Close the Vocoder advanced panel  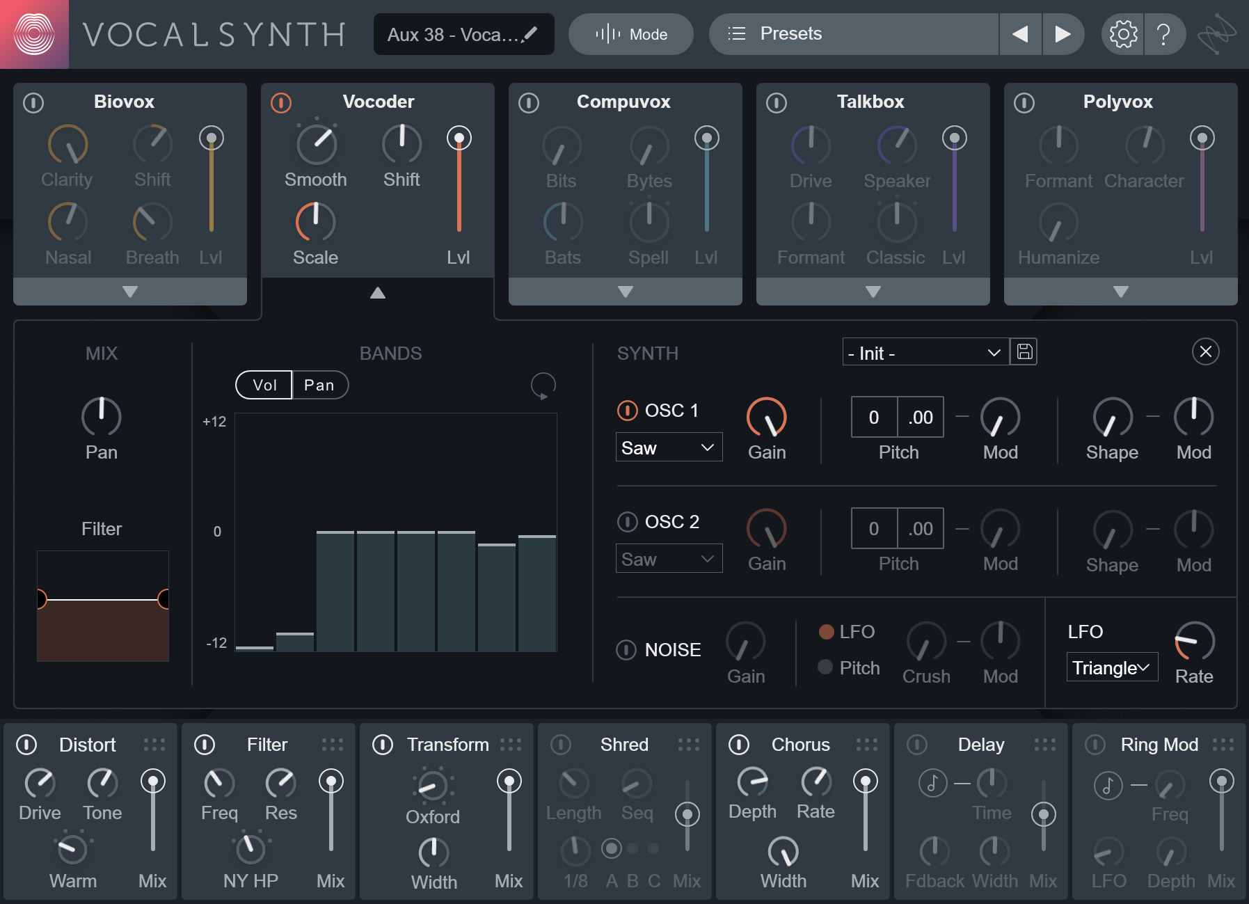click(1205, 351)
